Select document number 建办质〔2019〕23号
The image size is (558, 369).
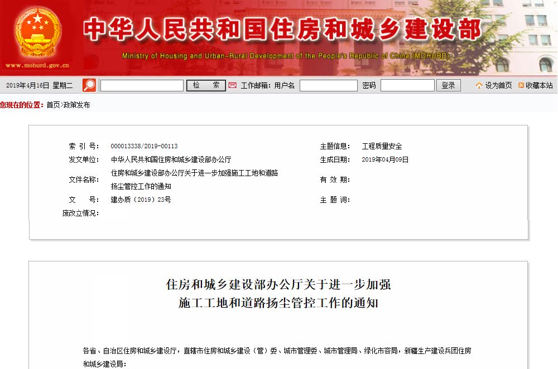[141, 200]
